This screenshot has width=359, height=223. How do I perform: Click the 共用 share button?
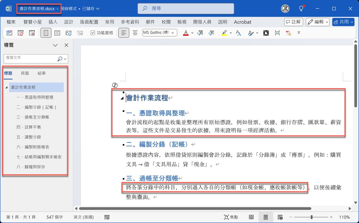(x=343, y=22)
